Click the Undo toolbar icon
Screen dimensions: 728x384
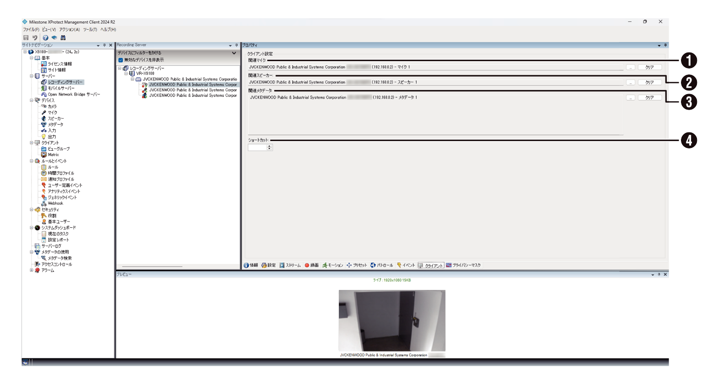tap(35, 38)
